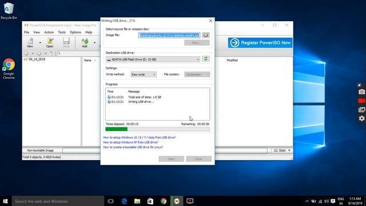This screenshot has width=366, height=206.
Task: Click the Message column header in Progress
Action: coord(134,92)
